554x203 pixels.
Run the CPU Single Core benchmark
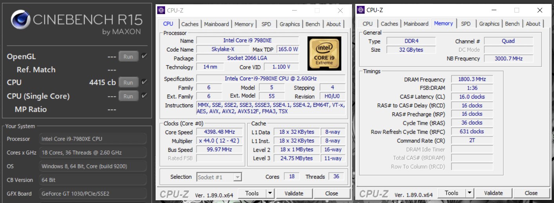coord(128,96)
